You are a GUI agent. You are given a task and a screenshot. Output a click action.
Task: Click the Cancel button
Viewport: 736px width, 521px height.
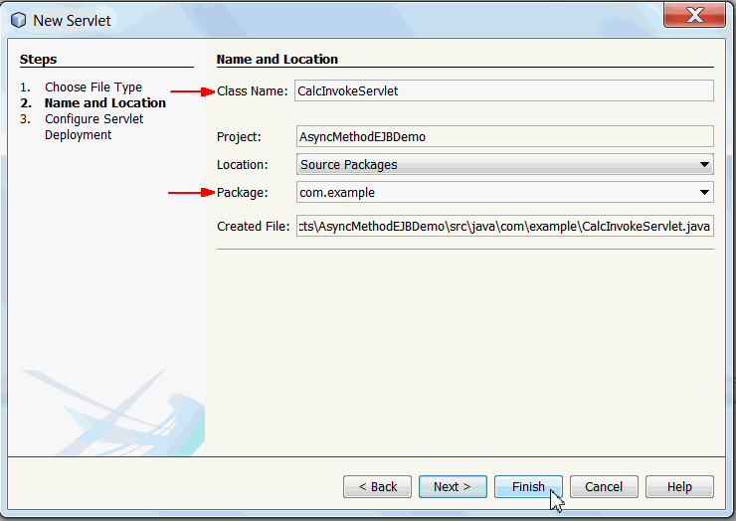604,487
